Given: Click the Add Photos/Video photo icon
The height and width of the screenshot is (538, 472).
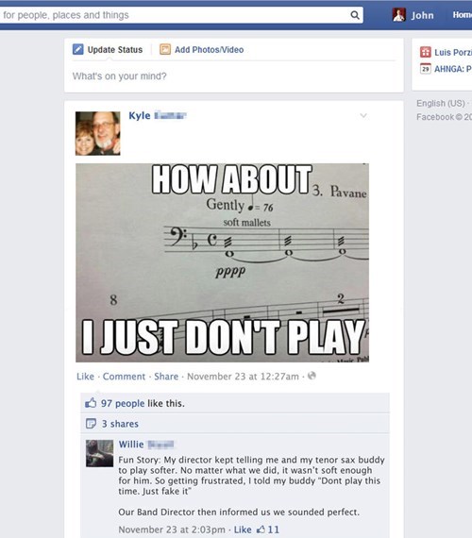Looking at the screenshot, I should pyautogui.click(x=165, y=49).
